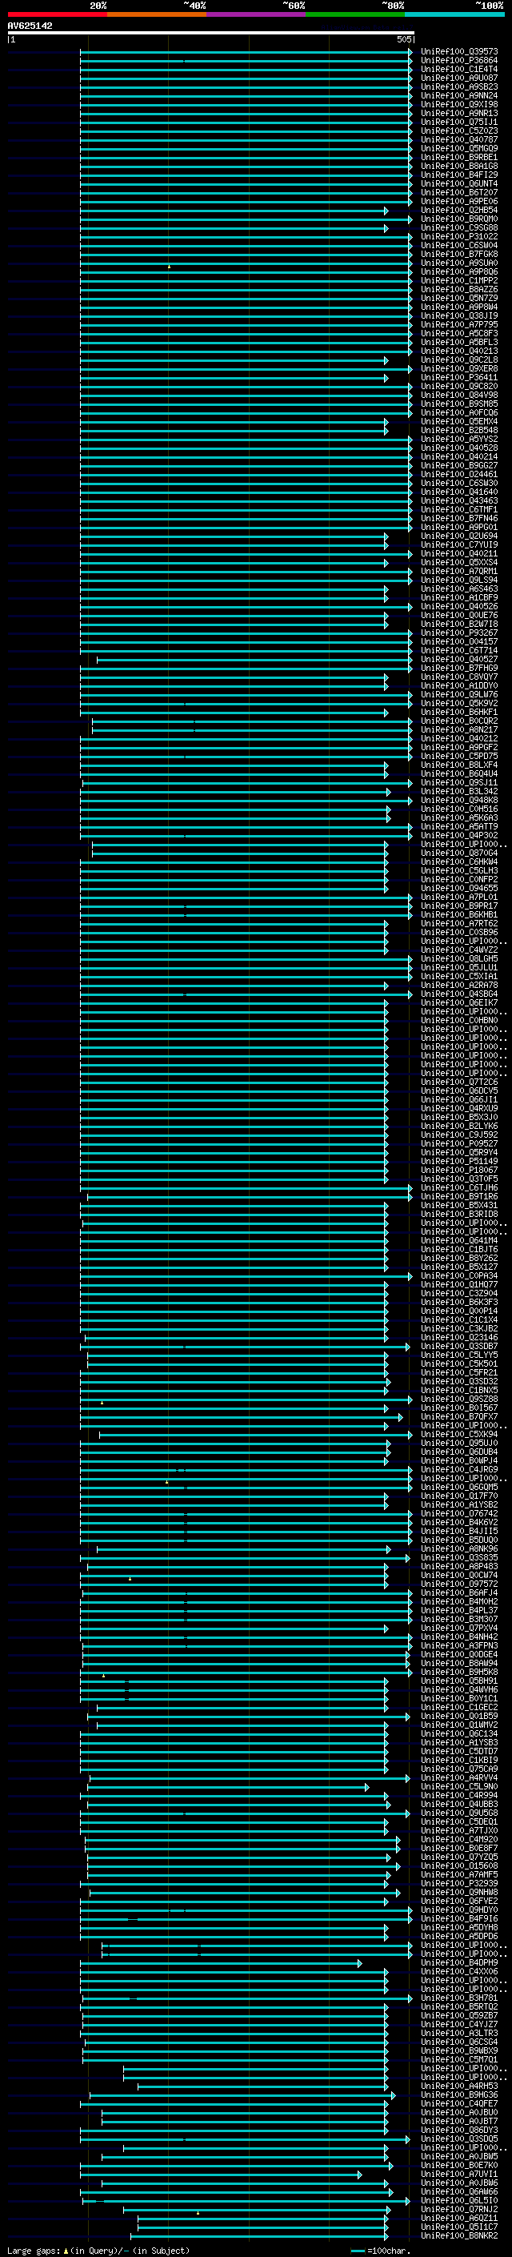Select hit label UniRef100_B7FGK8

(x=458, y=254)
